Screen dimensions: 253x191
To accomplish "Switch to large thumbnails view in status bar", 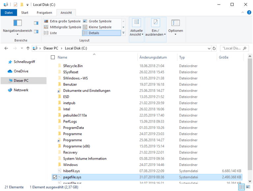I will [x=248, y=187].
